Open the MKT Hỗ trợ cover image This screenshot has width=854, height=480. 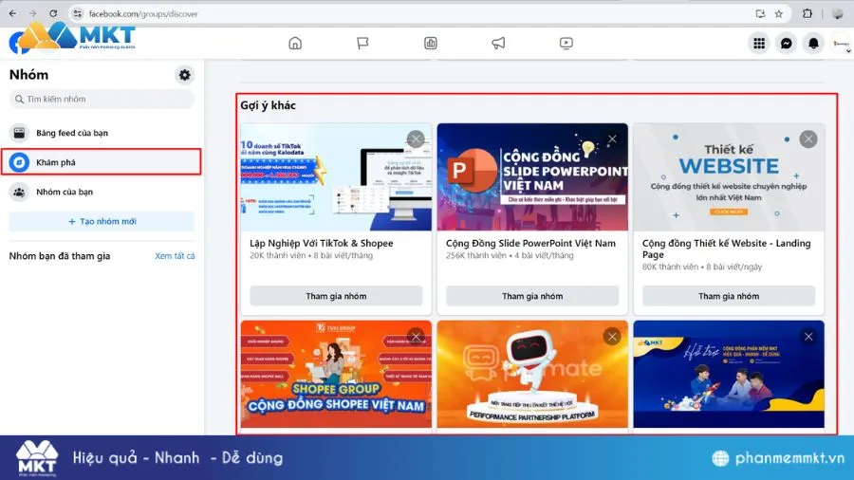pos(729,375)
